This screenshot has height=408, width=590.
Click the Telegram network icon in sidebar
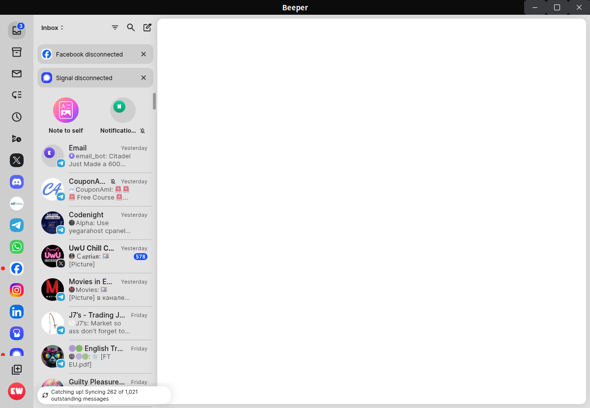tap(17, 225)
